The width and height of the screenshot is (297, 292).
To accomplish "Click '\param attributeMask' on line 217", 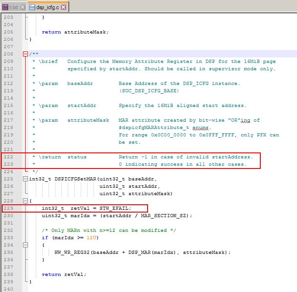I will [x=74, y=120].
